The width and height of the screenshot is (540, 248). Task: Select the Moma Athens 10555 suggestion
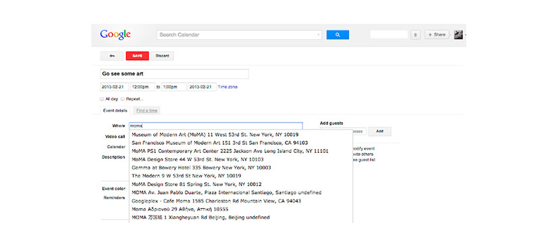coord(241,209)
